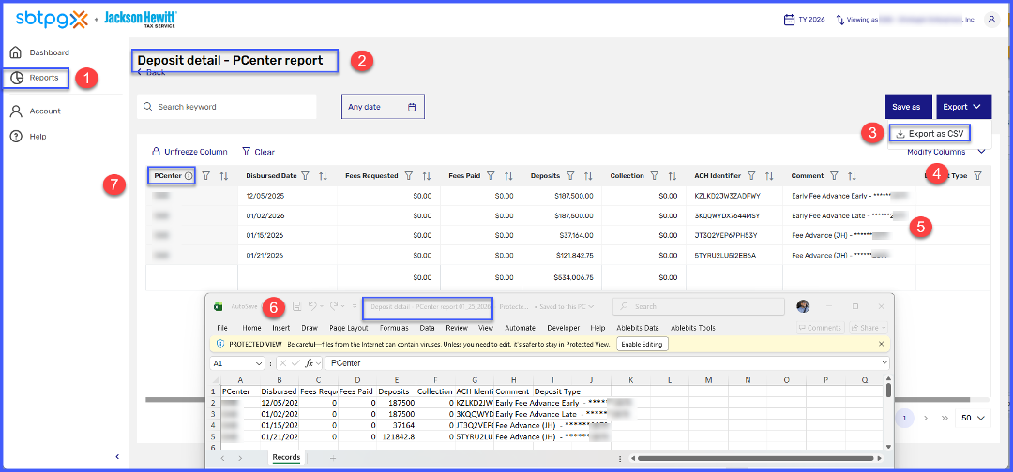Click the PCenter info icon
Image resolution: width=1013 pixels, height=472 pixels.
click(x=189, y=176)
